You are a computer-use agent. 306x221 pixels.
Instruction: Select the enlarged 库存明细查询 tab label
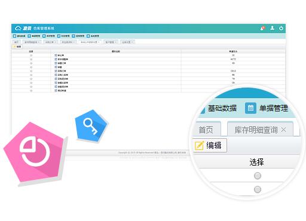point(256,130)
